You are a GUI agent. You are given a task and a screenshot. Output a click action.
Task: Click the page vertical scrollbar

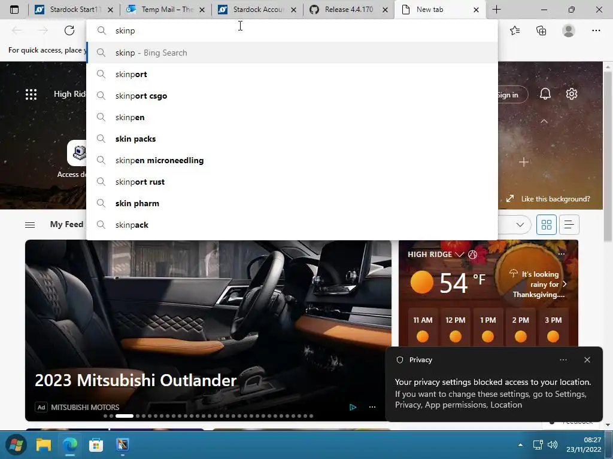pos(608,156)
